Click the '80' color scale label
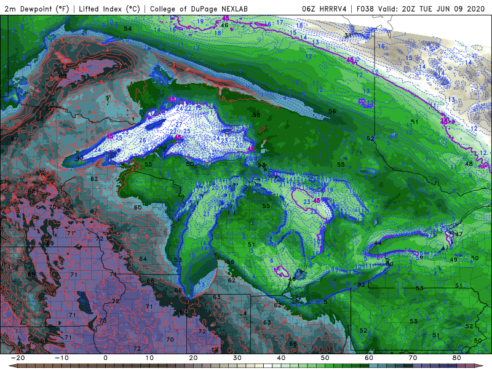 [457, 358]
